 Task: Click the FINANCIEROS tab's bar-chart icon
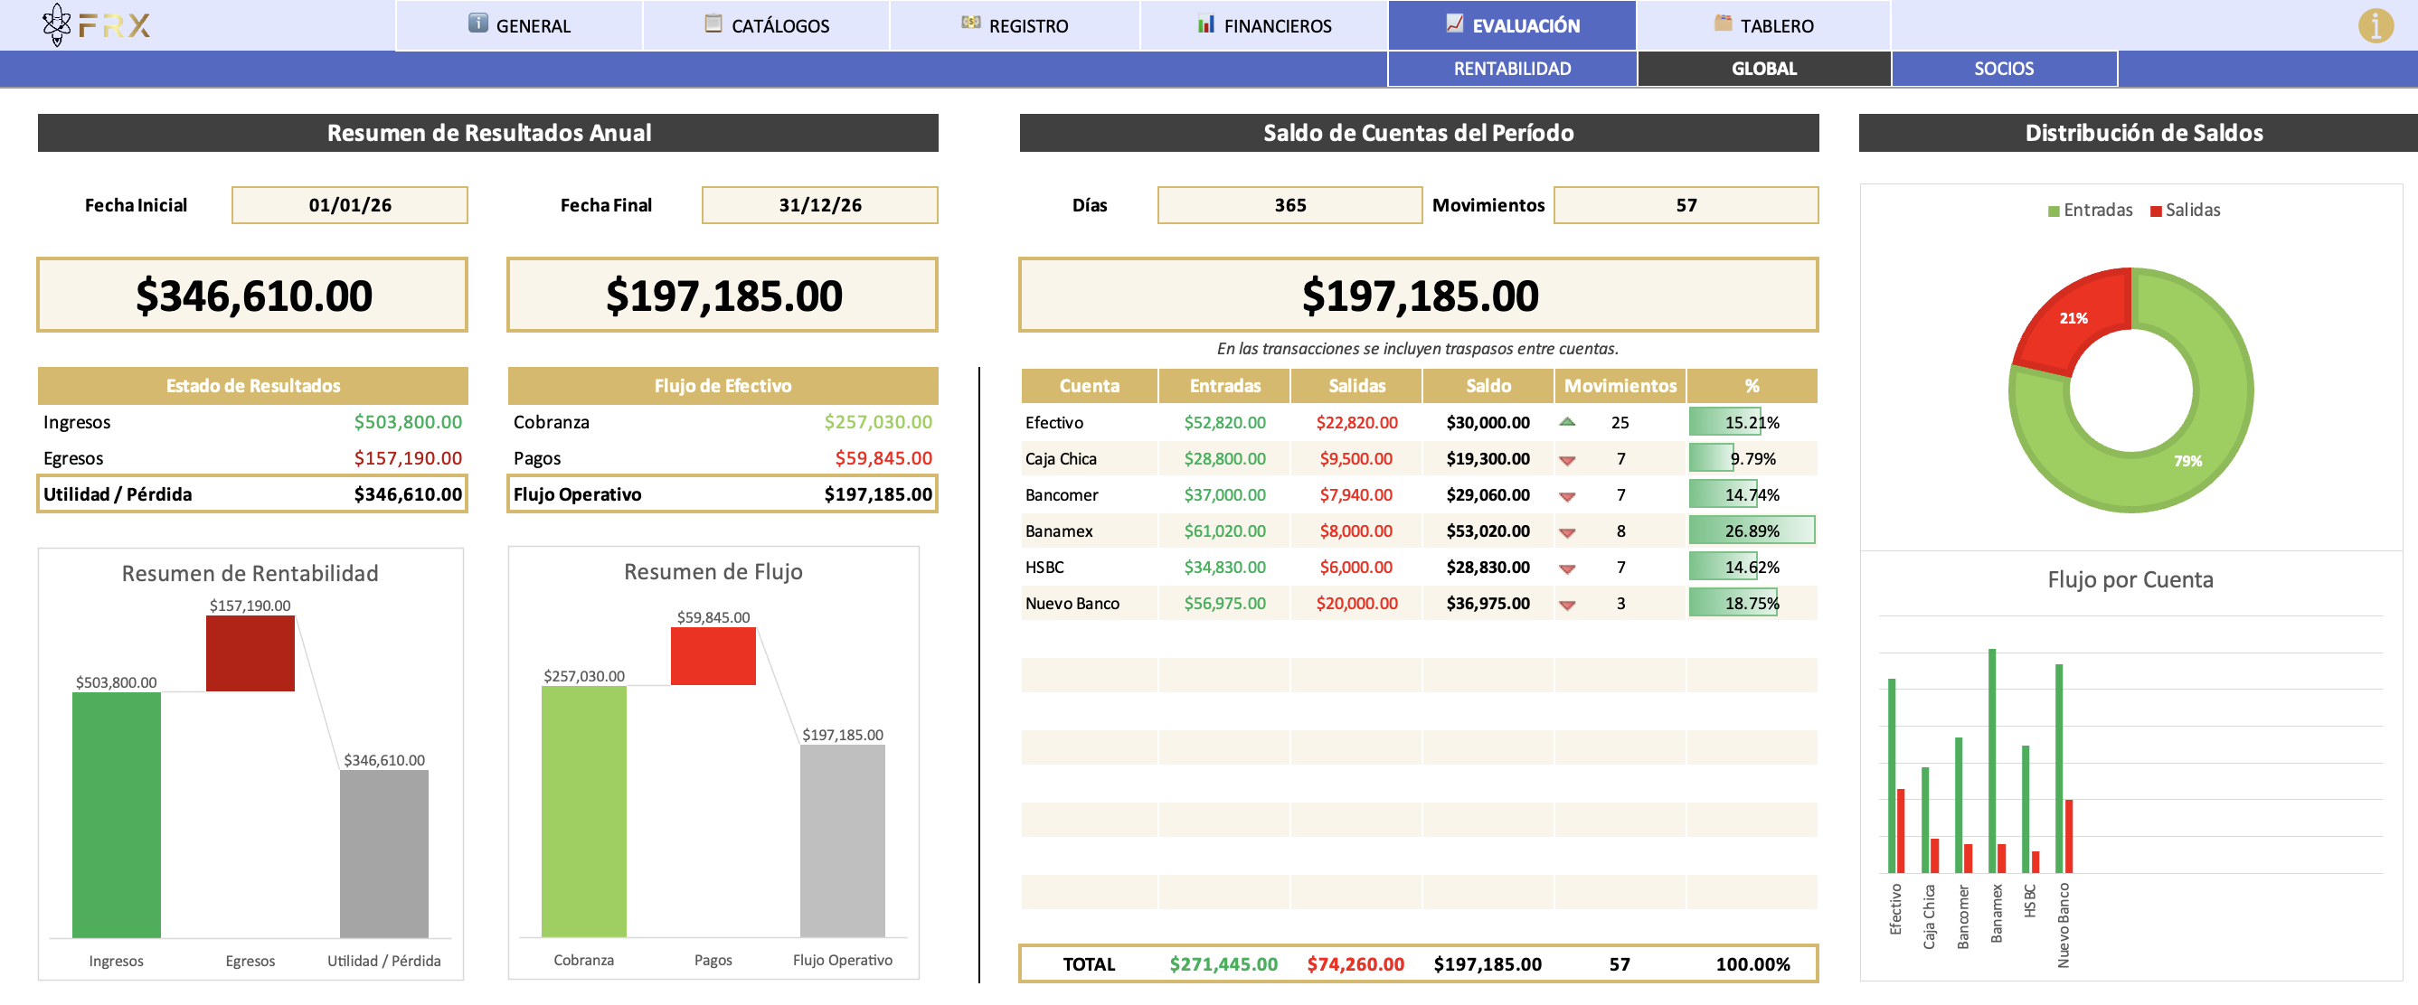tap(1205, 23)
